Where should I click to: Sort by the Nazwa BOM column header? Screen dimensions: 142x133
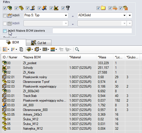point(45,57)
